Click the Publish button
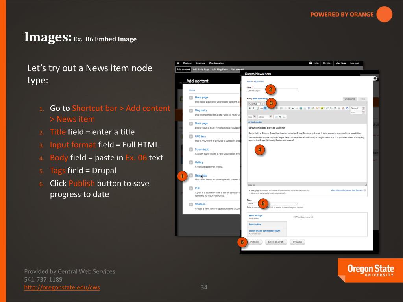Viewport: 403px width, 302px height. click(255, 242)
